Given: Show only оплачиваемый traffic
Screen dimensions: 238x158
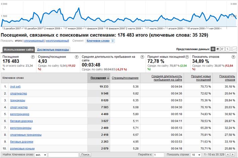Looking at the screenshot, I should (35, 41).
